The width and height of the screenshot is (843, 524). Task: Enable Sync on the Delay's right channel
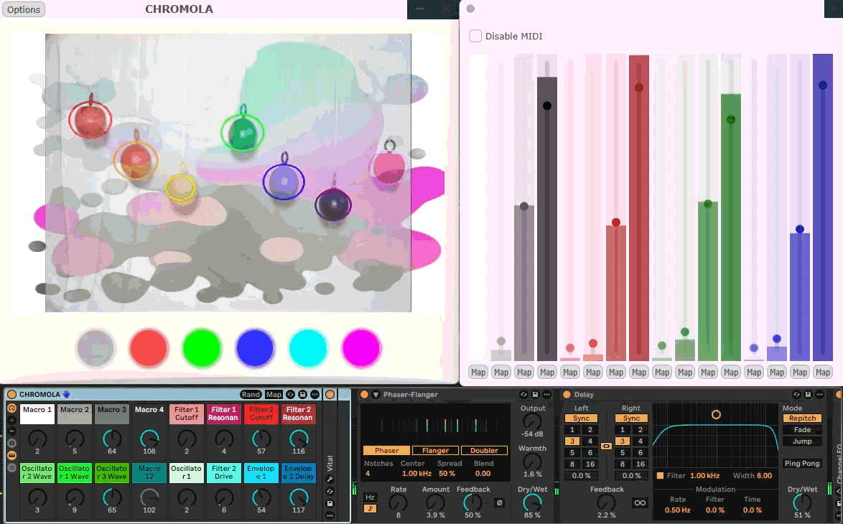pyautogui.click(x=631, y=418)
